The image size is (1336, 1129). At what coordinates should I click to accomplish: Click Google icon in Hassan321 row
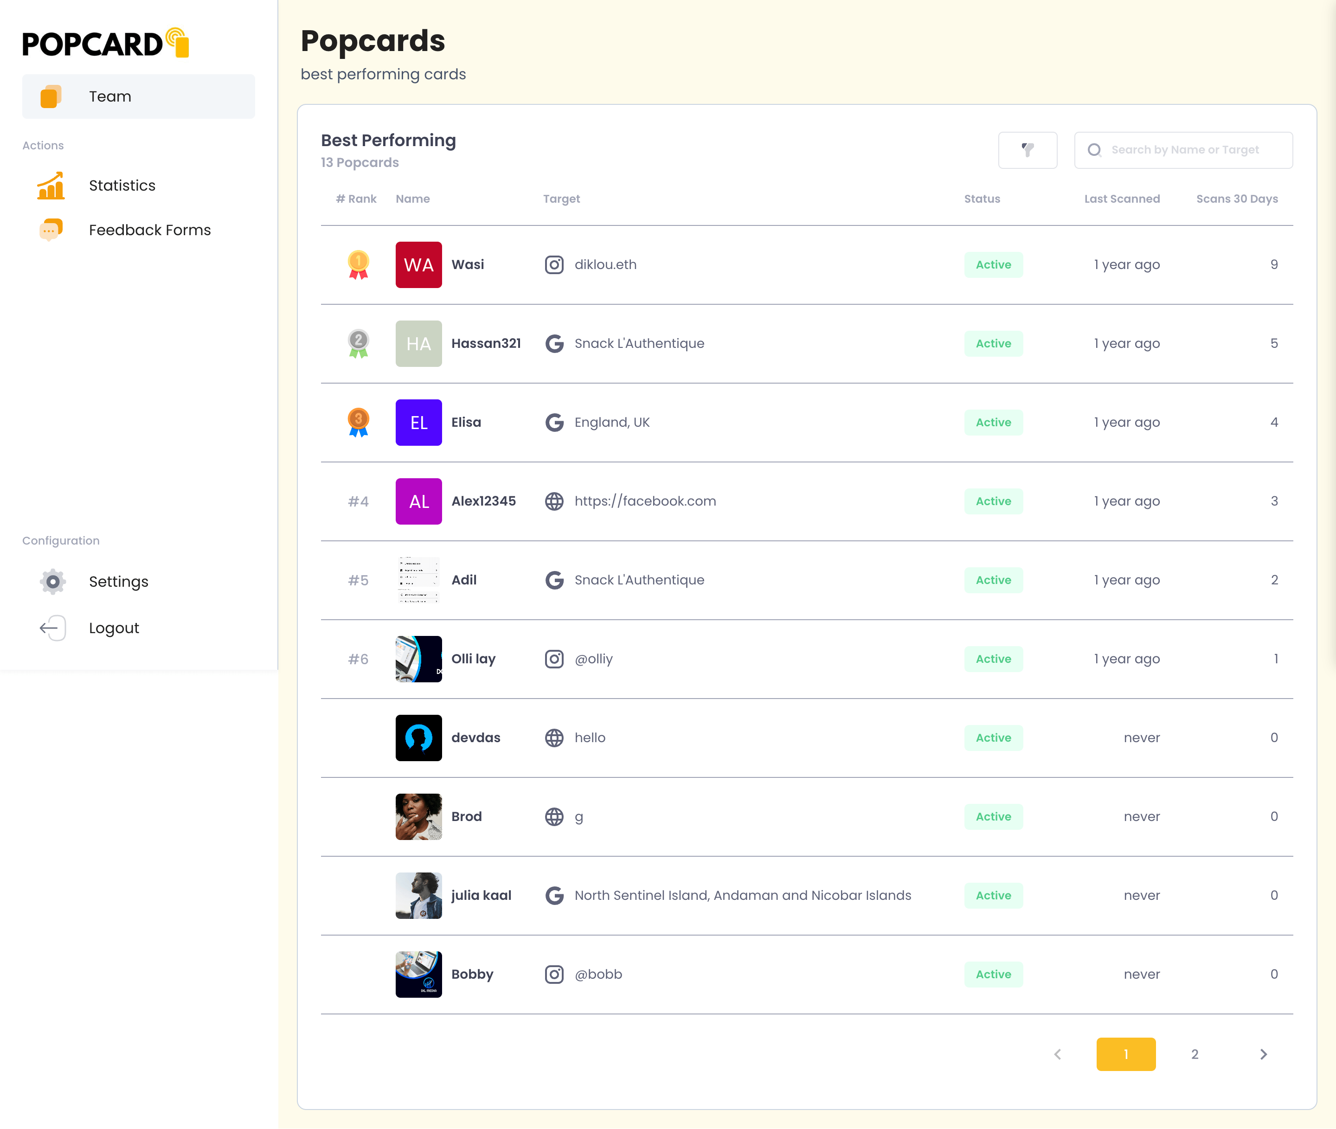pyautogui.click(x=554, y=343)
